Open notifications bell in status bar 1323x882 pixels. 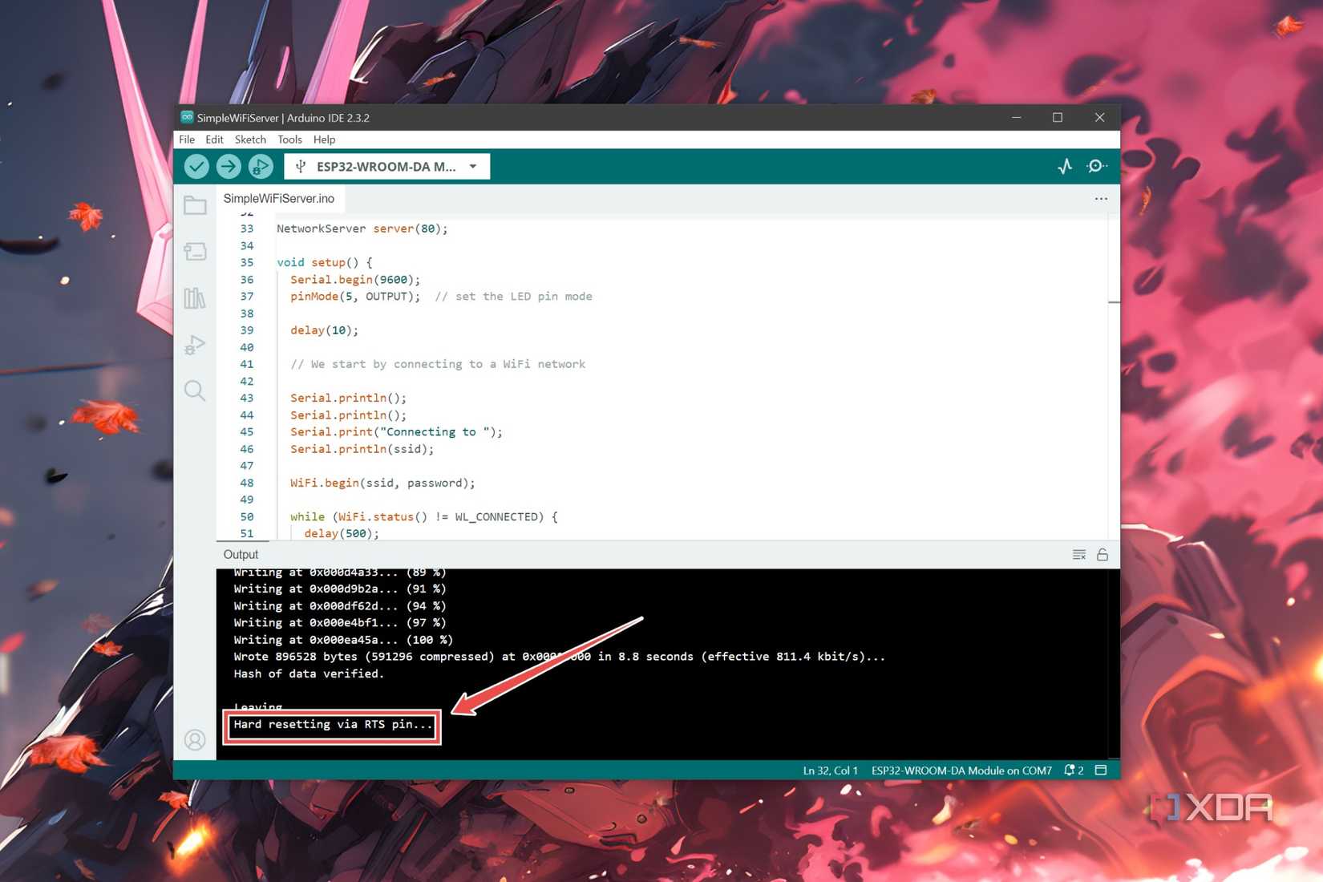(x=1073, y=771)
